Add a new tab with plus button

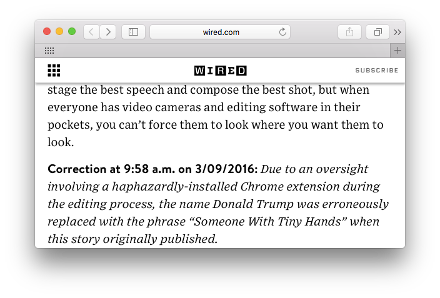point(397,51)
